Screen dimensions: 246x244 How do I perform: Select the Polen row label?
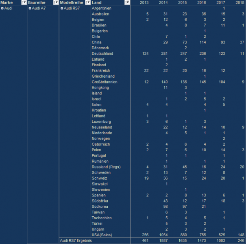pos(96,150)
